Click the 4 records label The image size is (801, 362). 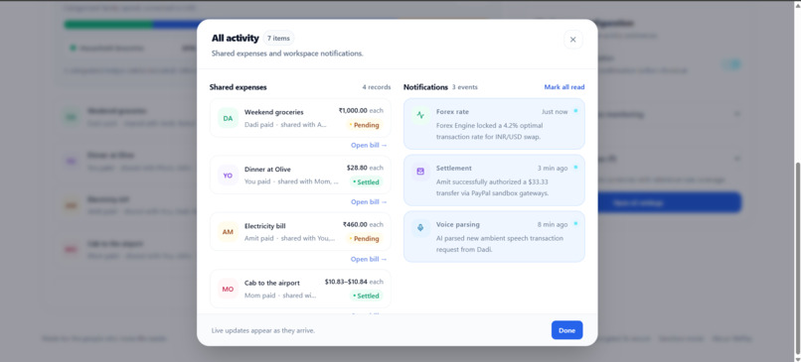point(377,87)
